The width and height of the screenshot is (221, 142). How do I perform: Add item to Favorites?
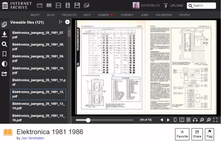(182, 134)
